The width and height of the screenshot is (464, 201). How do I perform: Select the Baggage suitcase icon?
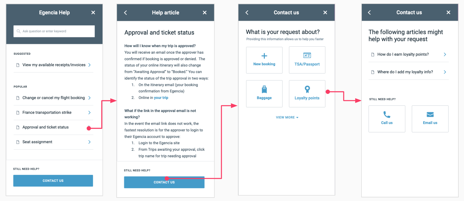click(264, 89)
